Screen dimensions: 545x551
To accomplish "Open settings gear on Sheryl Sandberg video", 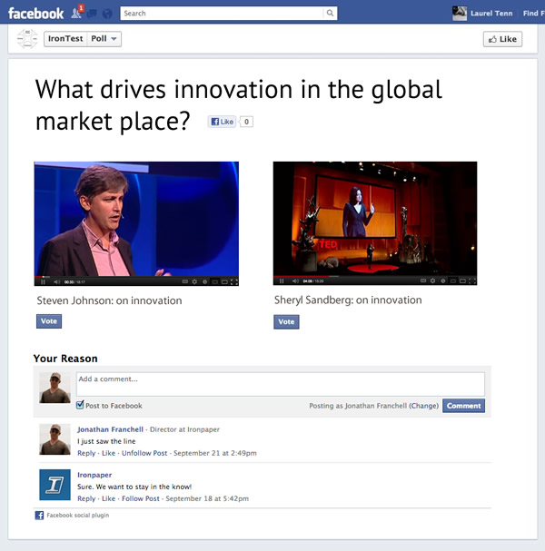I will (x=433, y=280).
